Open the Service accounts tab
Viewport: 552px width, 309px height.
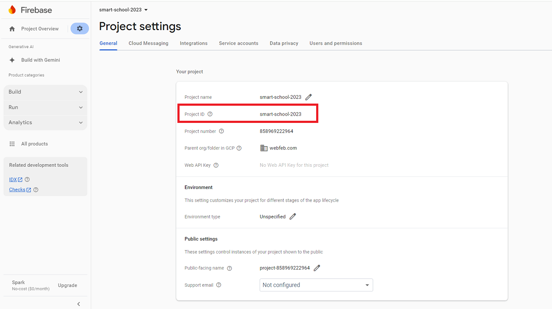(238, 43)
